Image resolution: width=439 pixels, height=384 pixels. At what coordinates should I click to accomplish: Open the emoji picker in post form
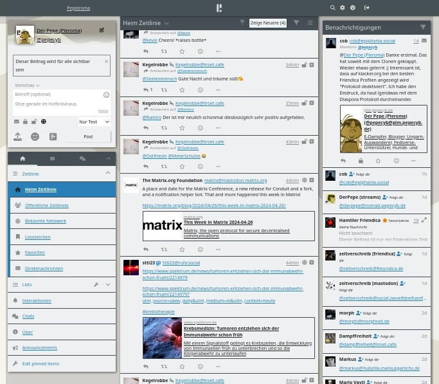coord(35,136)
